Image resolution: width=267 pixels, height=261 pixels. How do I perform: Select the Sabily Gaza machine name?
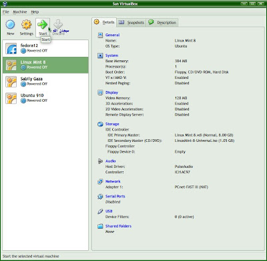click(31, 79)
